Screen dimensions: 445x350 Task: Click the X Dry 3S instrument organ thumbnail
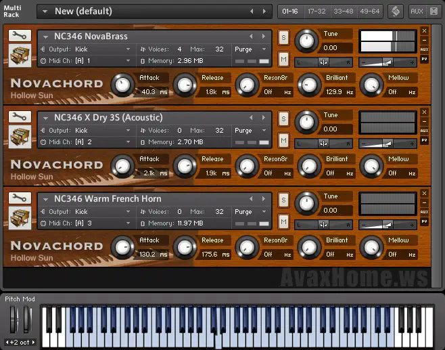coord(20,137)
